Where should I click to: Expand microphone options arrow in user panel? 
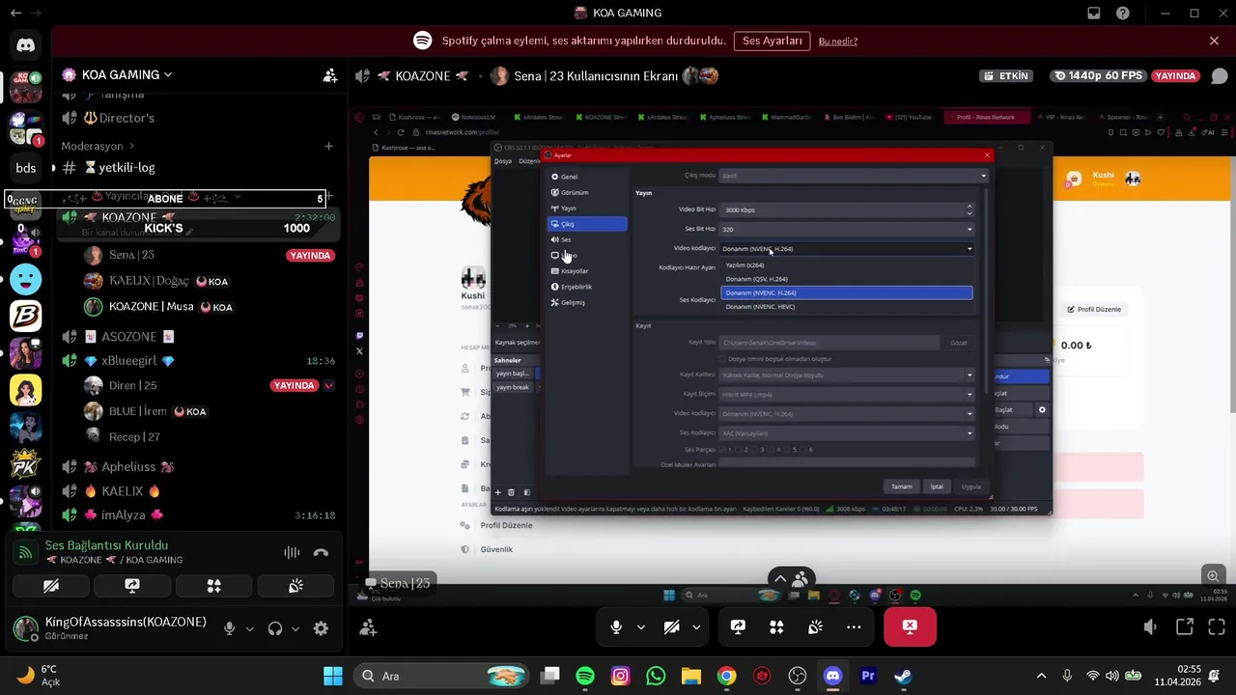tap(249, 628)
